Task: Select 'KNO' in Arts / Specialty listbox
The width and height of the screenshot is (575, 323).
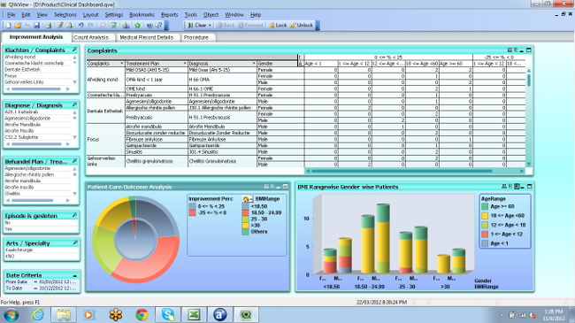Action: pos(41,257)
